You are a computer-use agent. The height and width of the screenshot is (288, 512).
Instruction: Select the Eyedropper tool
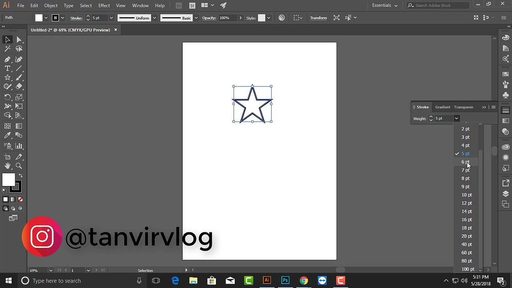click(7, 136)
